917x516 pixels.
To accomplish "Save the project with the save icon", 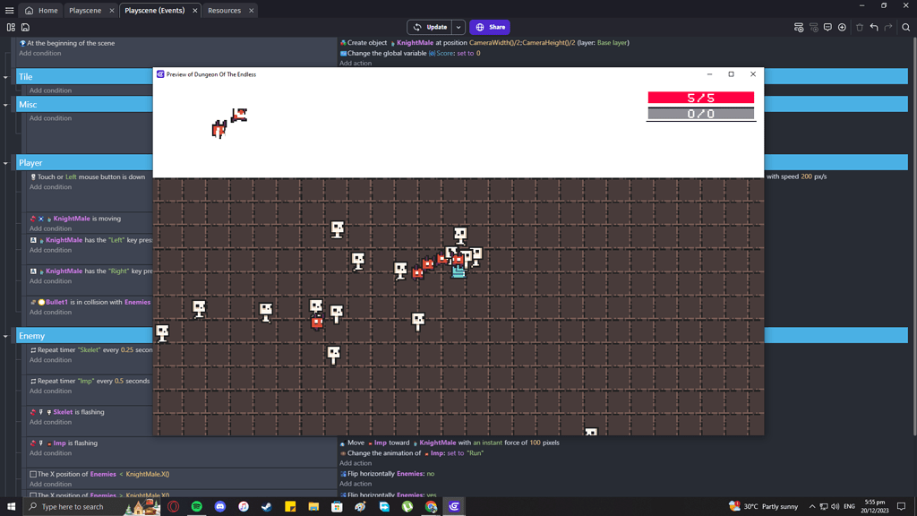I will click(25, 27).
